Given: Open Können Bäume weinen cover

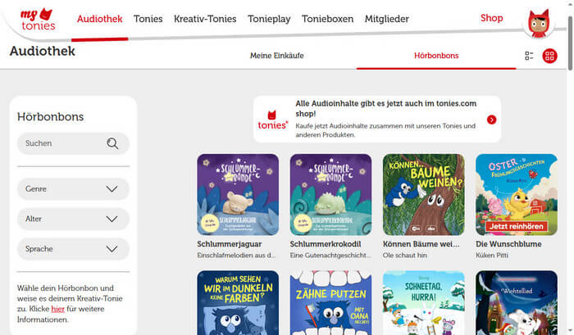Looking at the screenshot, I should [x=424, y=195].
